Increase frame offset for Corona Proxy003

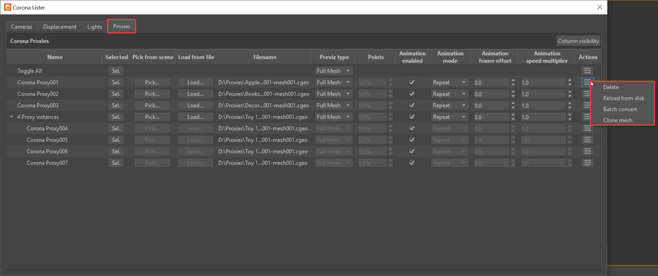(x=513, y=103)
